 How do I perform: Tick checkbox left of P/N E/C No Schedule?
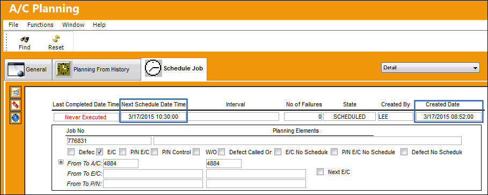(334, 152)
